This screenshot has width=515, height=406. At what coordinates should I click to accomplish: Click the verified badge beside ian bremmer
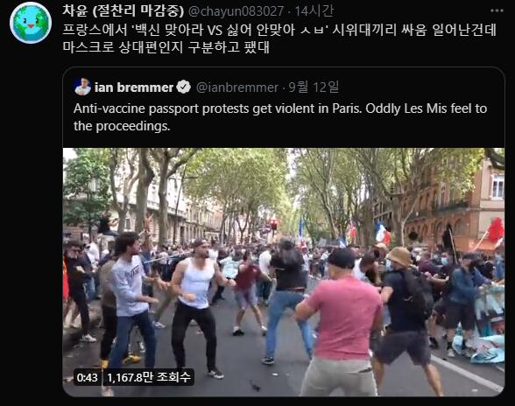(183, 87)
